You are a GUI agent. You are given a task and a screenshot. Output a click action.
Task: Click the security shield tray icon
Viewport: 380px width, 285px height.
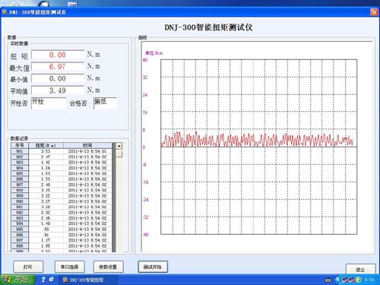[x=358, y=280]
